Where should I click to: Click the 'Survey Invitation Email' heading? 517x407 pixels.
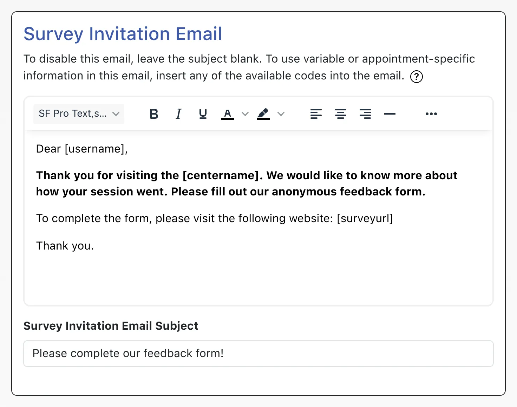[x=123, y=34]
